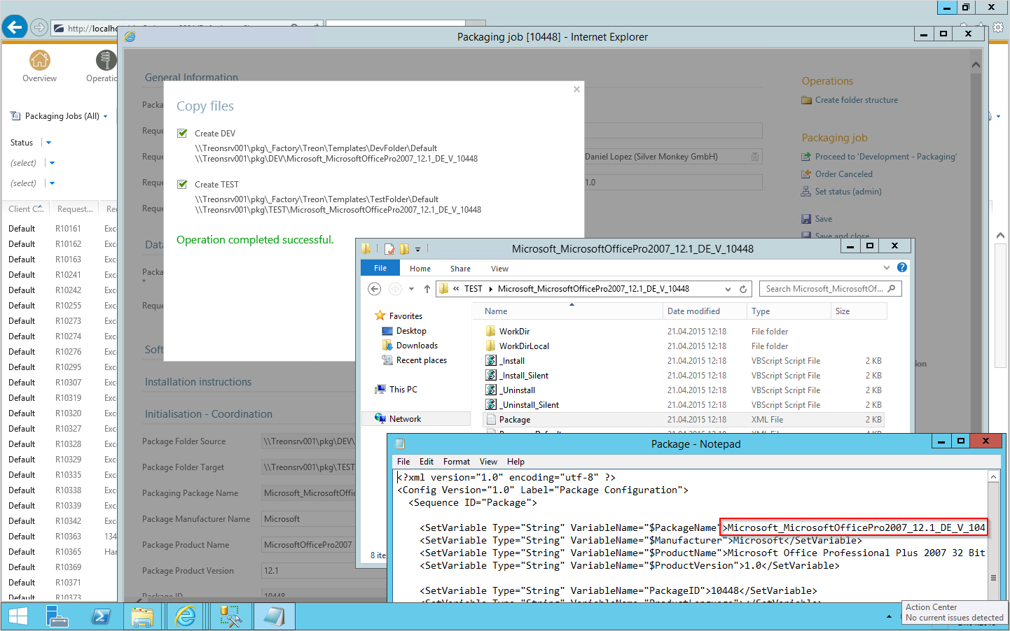Show hidden system tray icons
Viewport: 1010px width, 631px height.
[x=889, y=616]
